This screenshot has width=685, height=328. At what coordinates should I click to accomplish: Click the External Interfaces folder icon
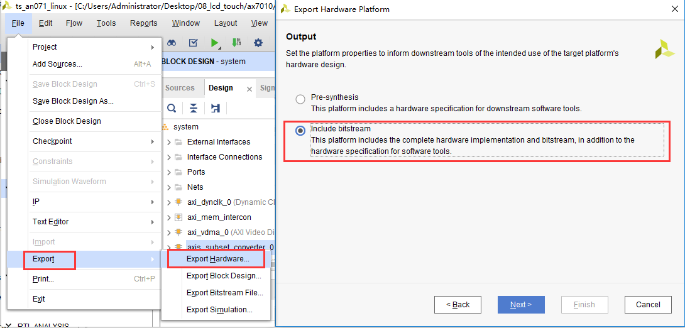pos(178,142)
